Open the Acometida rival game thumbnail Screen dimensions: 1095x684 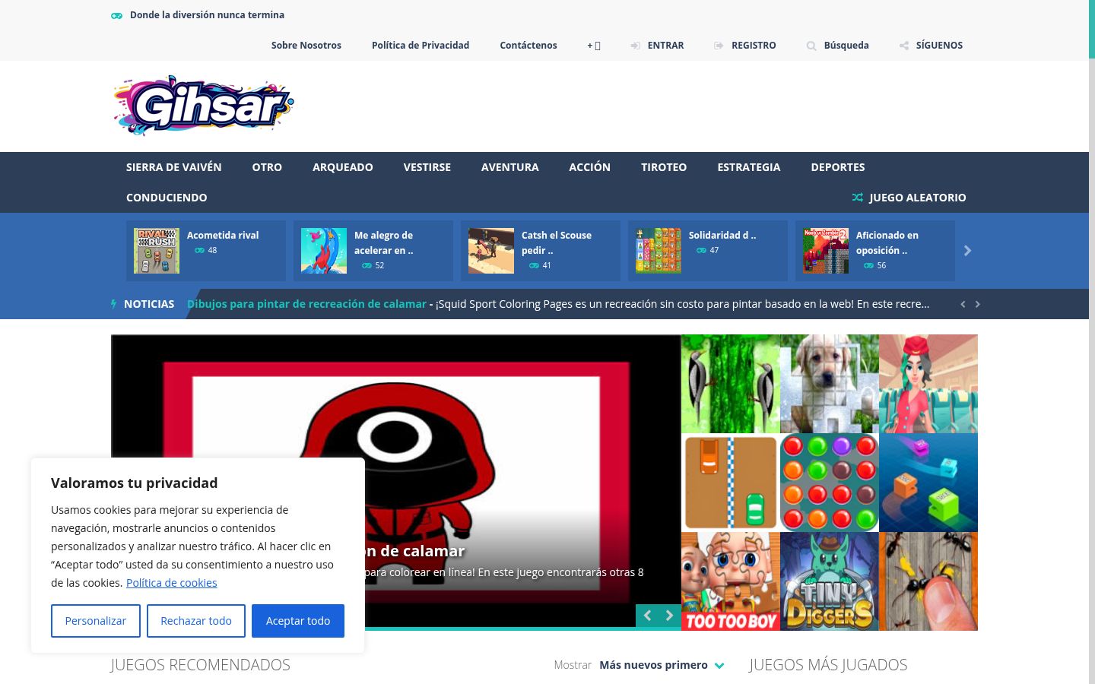pos(157,251)
